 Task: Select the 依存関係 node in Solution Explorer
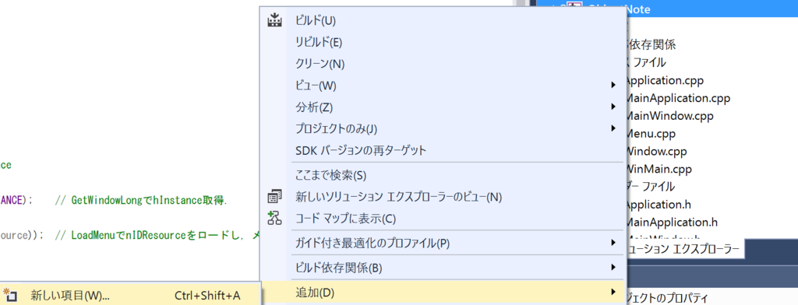tap(651, 44)
